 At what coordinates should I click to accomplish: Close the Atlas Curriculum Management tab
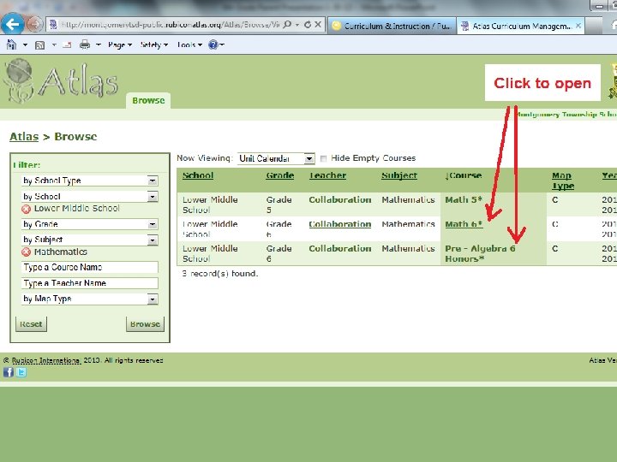coord(578,26)
